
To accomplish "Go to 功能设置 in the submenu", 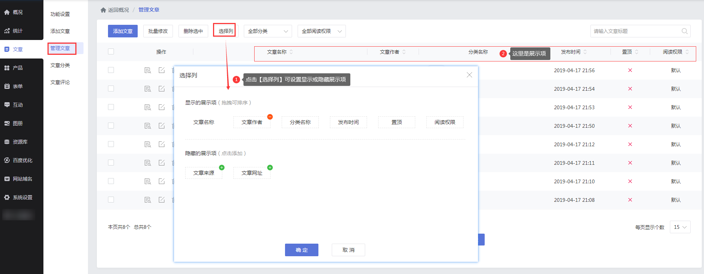I will coord(60,14).
